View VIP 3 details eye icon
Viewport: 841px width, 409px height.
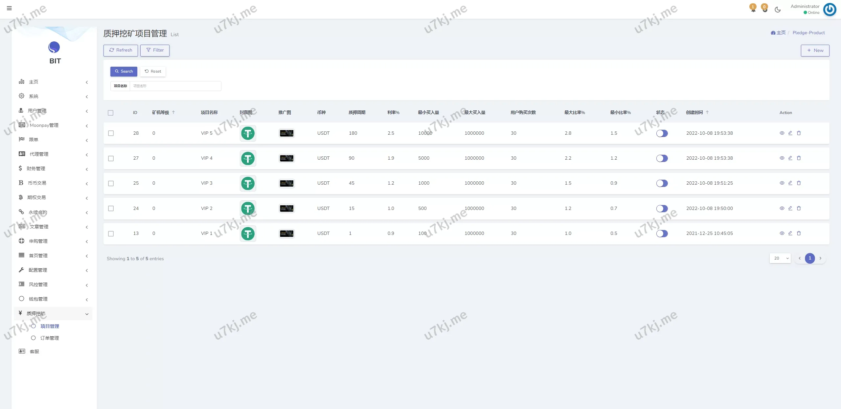click(782, 183)
